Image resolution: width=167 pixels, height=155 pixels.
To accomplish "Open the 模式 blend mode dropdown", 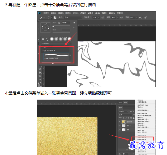I will [73, 17].
